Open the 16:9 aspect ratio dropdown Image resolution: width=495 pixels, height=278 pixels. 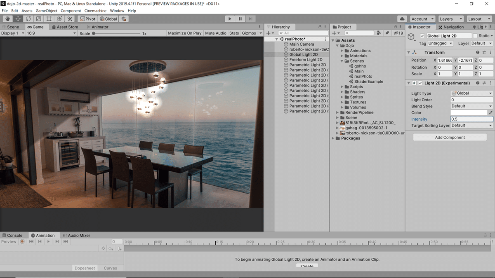pyautogui.click(x=51, y=33)
